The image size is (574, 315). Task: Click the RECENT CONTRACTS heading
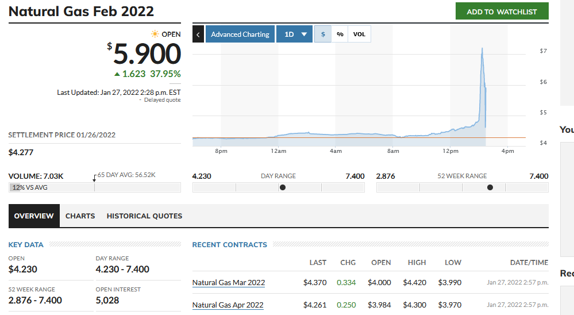pyautogui.click(x=229, y=245)
